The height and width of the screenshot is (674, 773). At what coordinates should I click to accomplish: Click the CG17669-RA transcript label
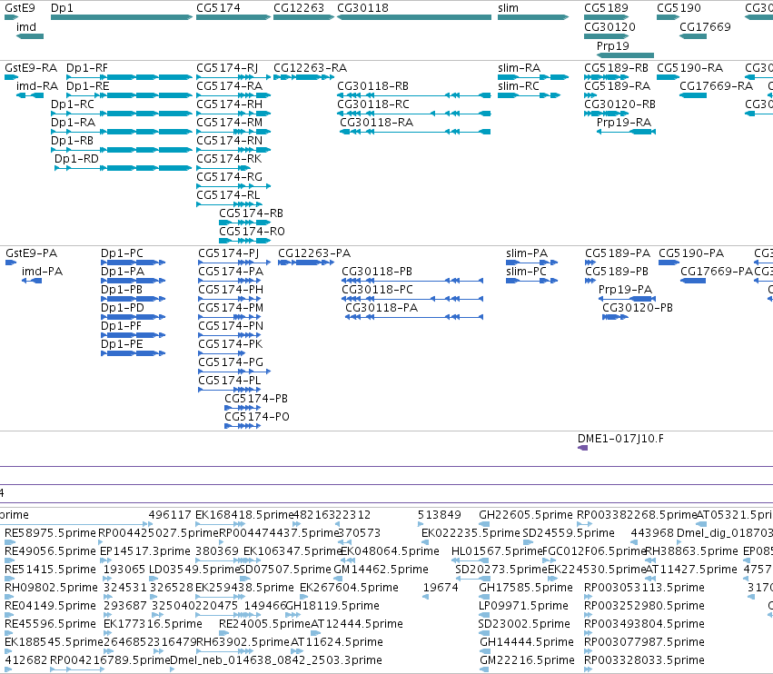pyautogui.click(x=716, y=85)
